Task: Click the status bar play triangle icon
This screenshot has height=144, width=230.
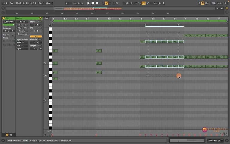Action: click(3, 141)
